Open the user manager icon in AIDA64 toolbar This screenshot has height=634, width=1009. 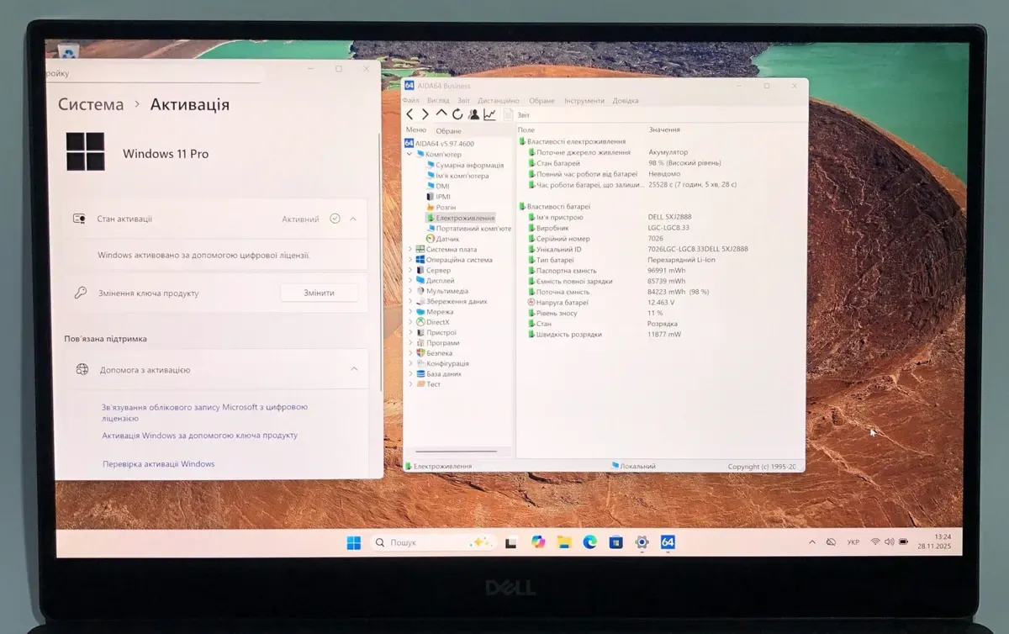click(473, 114)
